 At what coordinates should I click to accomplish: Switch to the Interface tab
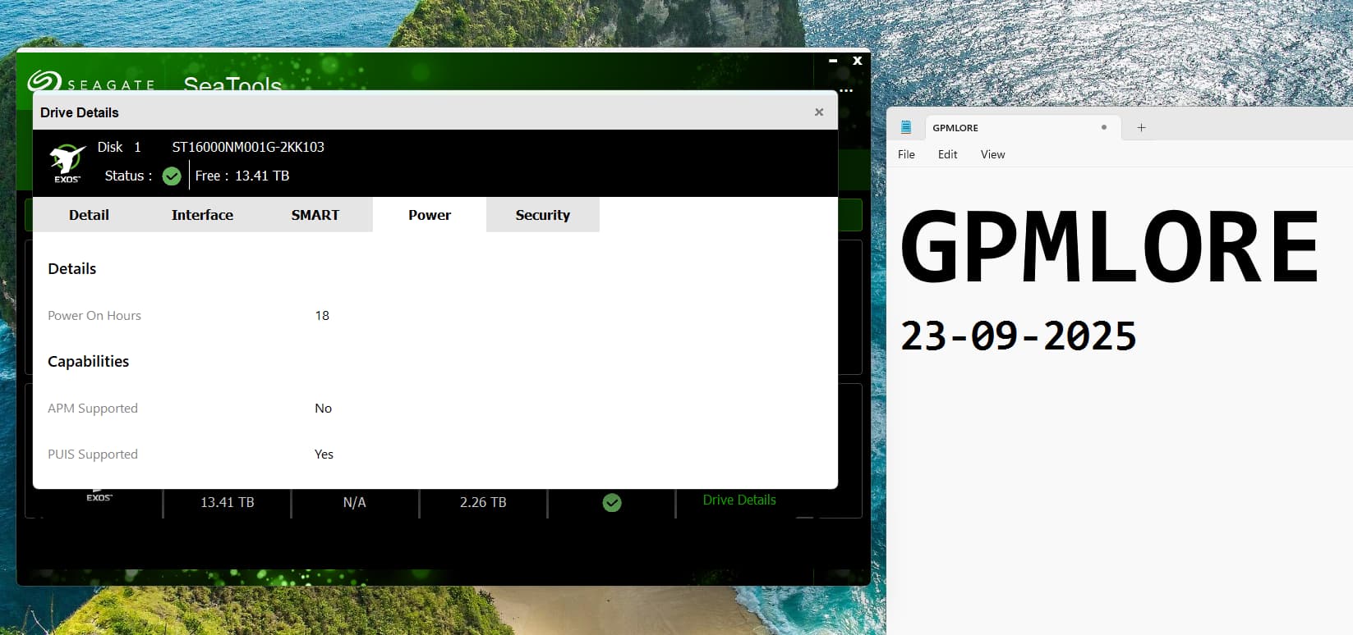[x=202, y=215]
